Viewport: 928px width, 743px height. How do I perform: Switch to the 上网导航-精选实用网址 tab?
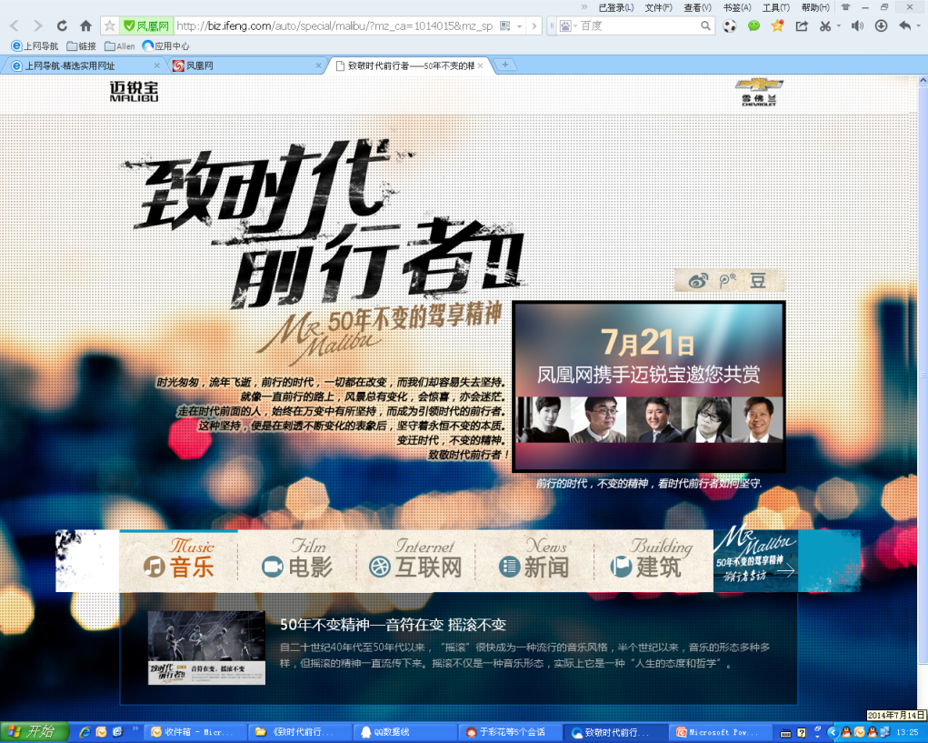point(83,65)
